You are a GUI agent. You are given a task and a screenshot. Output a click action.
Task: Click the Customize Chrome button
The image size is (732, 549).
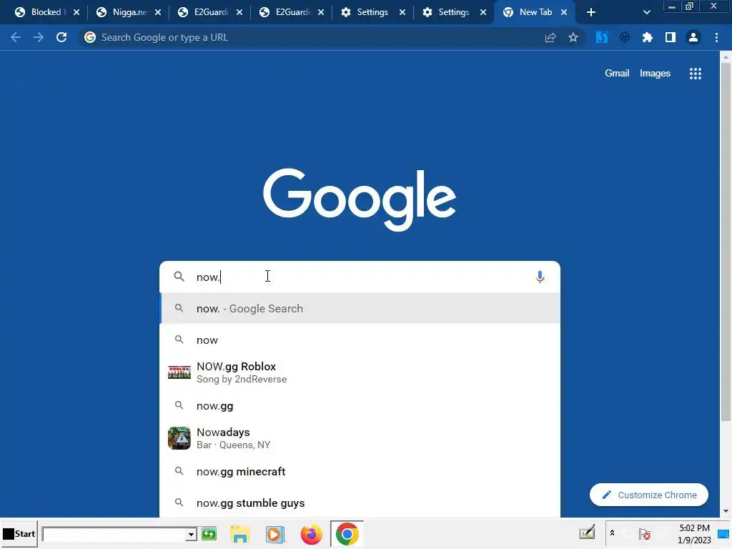[648, 495]
